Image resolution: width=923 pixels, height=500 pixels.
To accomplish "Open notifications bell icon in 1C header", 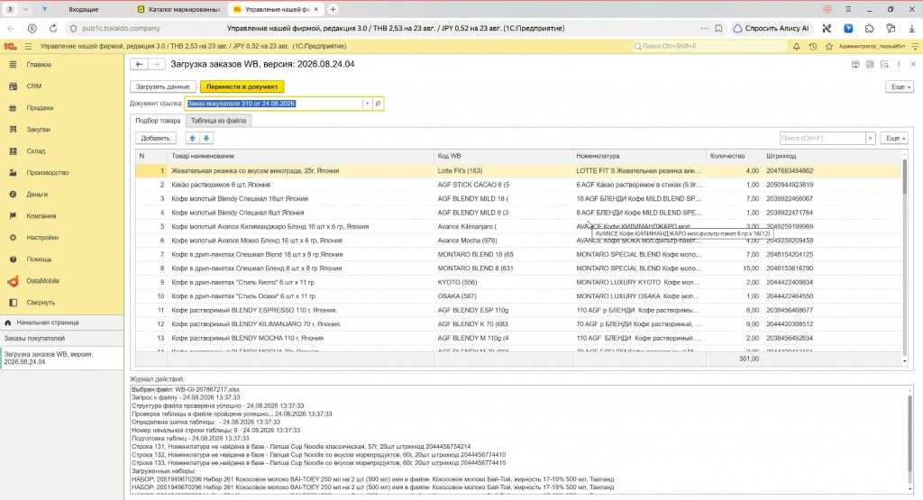I will coord(797,47).
